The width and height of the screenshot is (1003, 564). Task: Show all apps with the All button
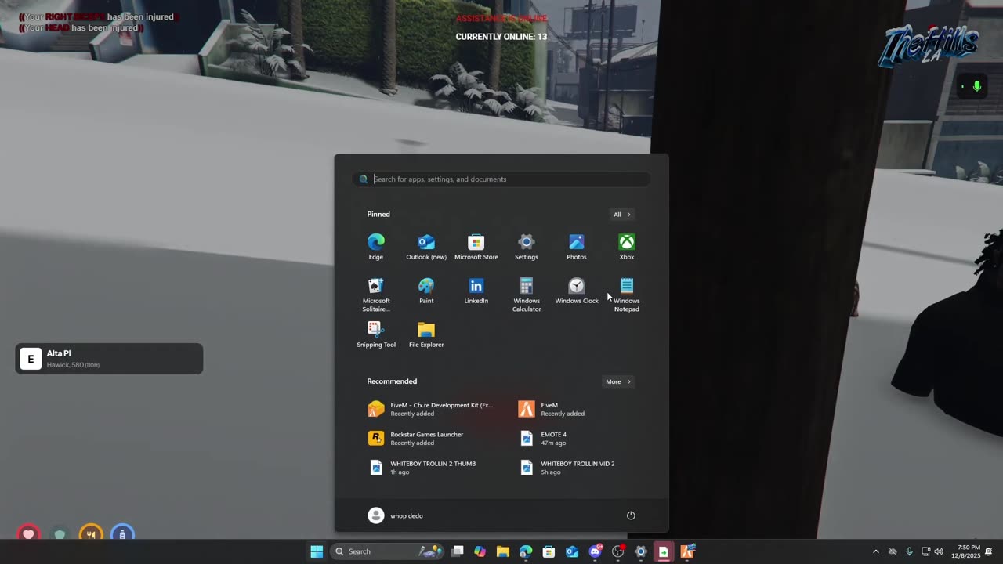pos(621,215)
